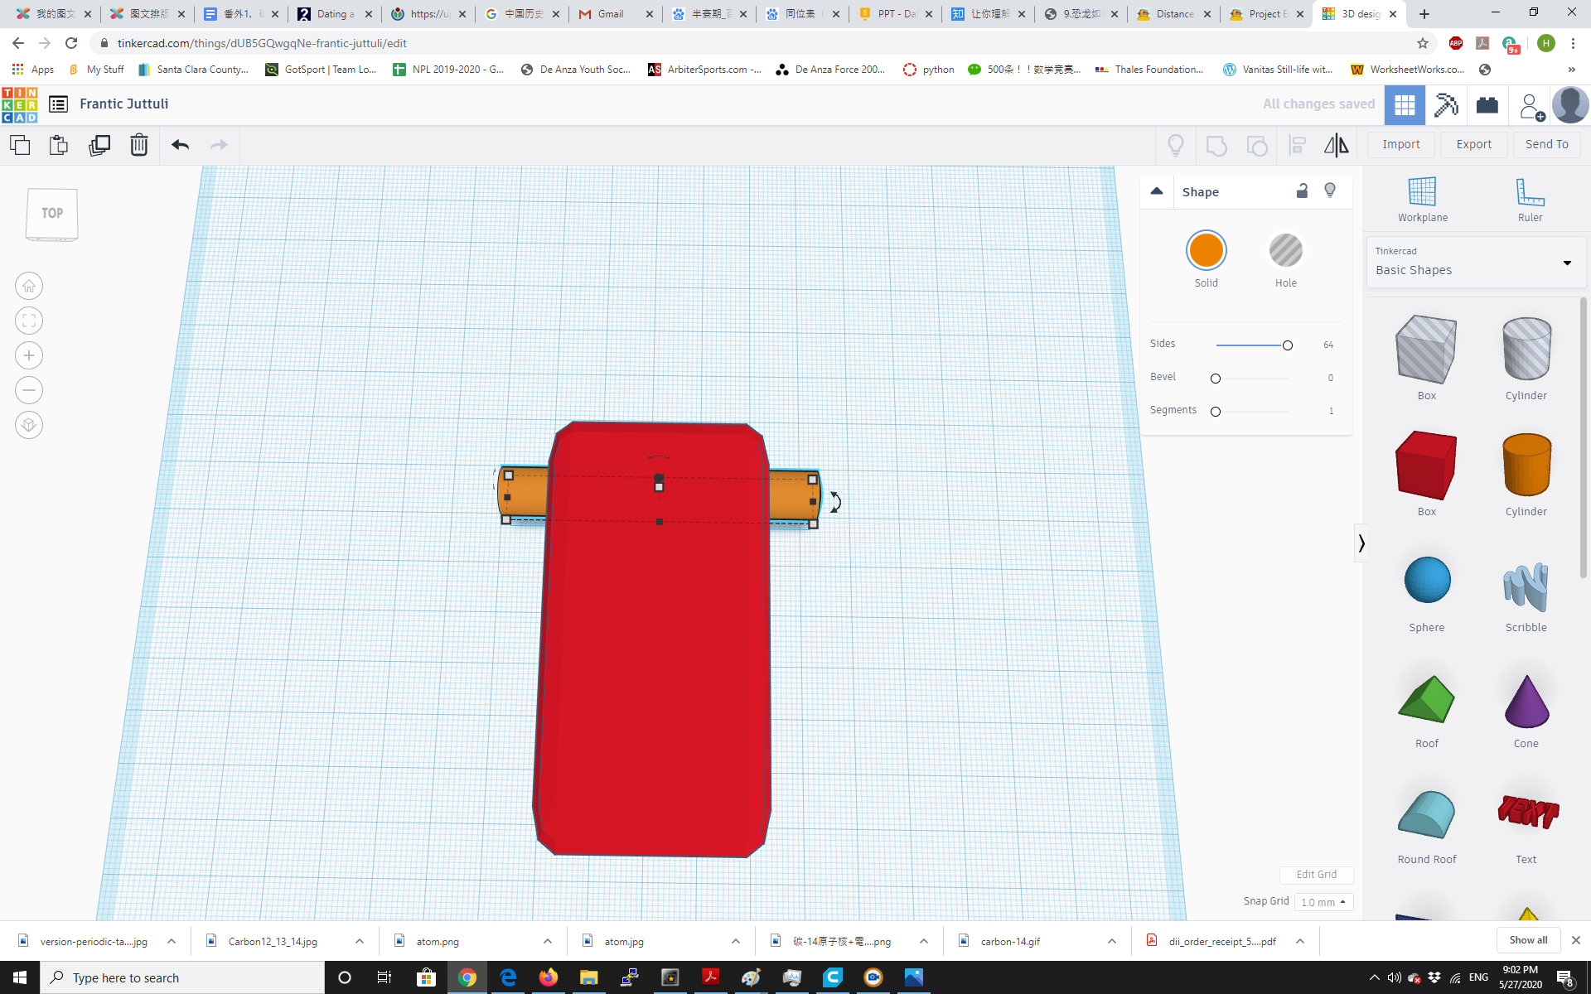Screen dimensions: 1591x994
Task: Invite a collaborator with add-person icon
Action: point(1531,106)
